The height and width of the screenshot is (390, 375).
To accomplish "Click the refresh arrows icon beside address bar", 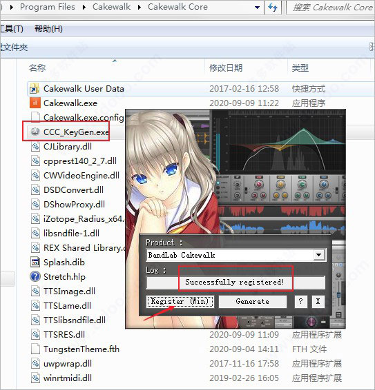I will 273,7.
